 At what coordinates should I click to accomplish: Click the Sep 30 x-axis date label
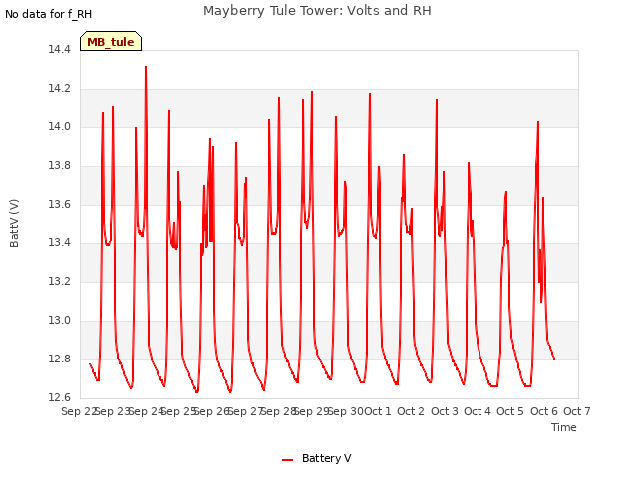346,411
